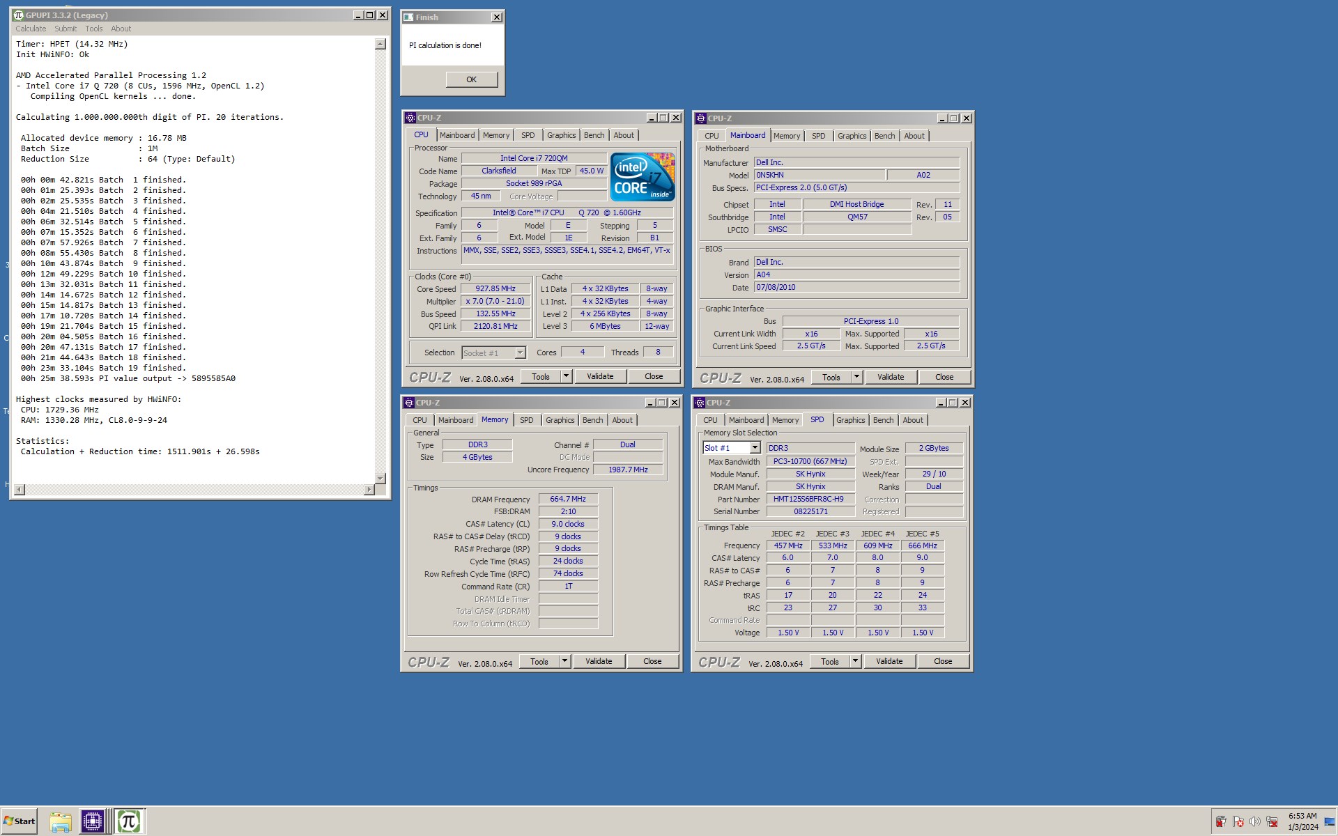1338x836 pixels.
Task: Click the DRAM Frequency 664.7 MHz field
Action: [568, 499]
